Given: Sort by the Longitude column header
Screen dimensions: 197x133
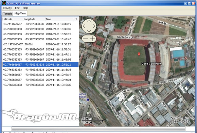Looking at the screenshot, I should click(34, 19).
